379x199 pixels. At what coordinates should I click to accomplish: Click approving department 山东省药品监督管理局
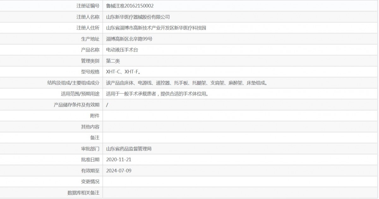pyautogui.click(x=129, y=149)
